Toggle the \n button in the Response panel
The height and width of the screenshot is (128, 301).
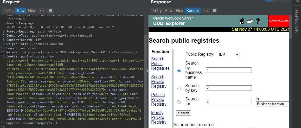click(x=206, y=11)
